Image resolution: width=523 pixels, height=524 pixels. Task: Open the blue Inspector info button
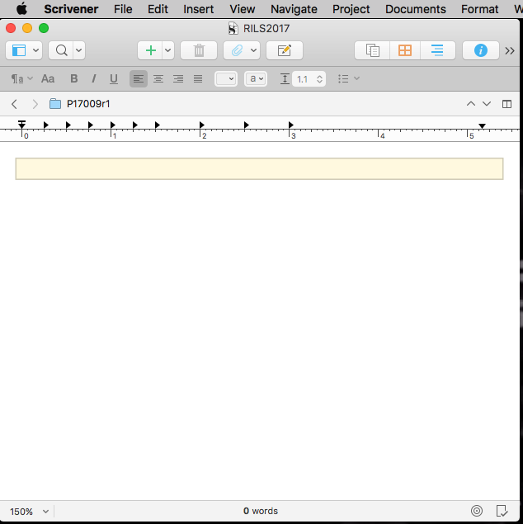coord(480,50)
